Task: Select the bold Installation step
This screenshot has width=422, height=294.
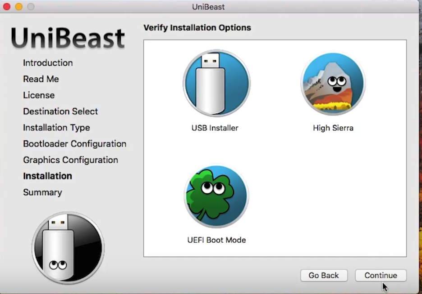Action: 47,176
